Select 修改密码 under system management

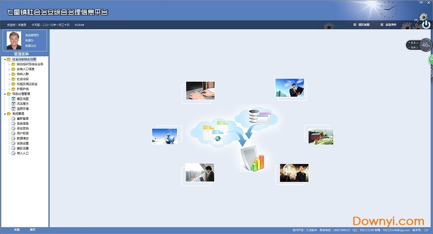pyautogui.click(x=23, y=128)
